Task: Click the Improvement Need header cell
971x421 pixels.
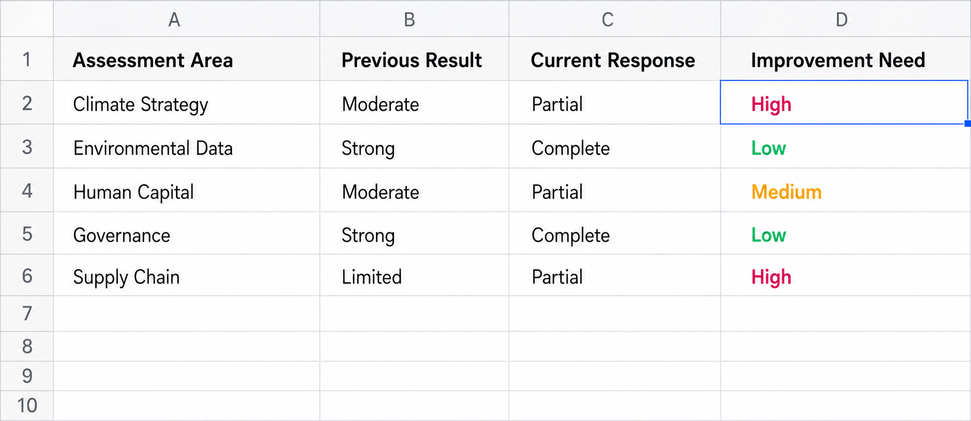Action: click(846, 59)
